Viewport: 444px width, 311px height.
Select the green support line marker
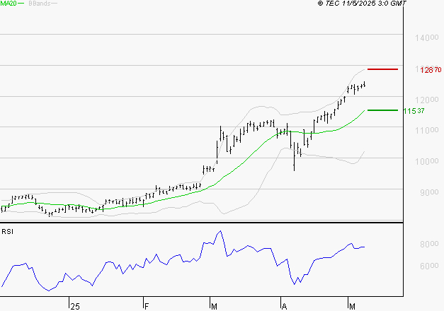click(383, 110)
